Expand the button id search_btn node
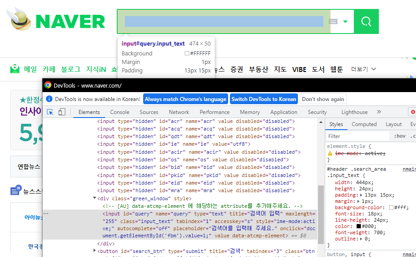This screenshot has height=257, width=416. tap(94, 251)
